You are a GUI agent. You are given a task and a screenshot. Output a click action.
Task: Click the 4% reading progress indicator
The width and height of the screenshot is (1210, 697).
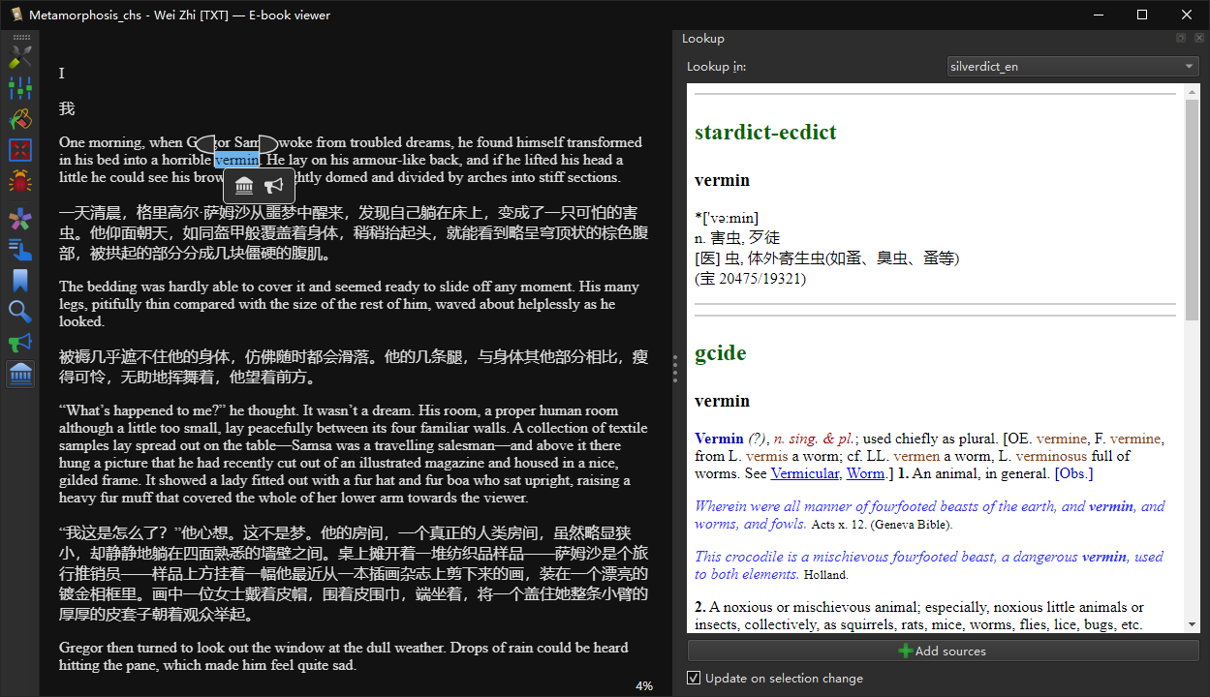coord(644,685)
